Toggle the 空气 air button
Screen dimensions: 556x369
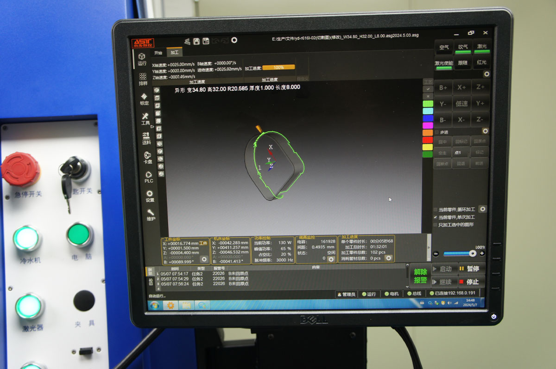[444, 48]
